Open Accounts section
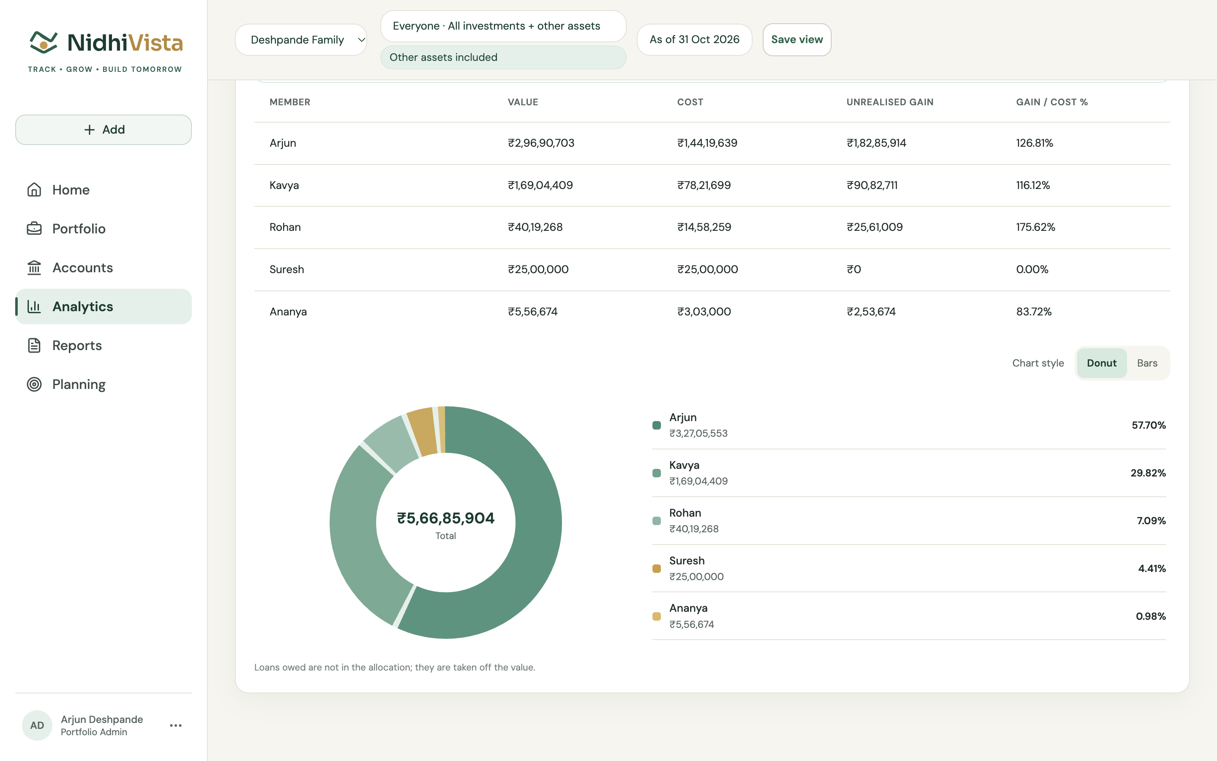Viewport: 1217px width, 761px height. [104, 268]
